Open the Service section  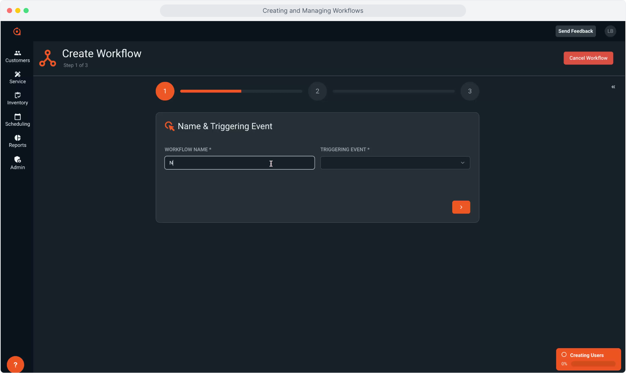pyautogui.click(x=18, y=78)
